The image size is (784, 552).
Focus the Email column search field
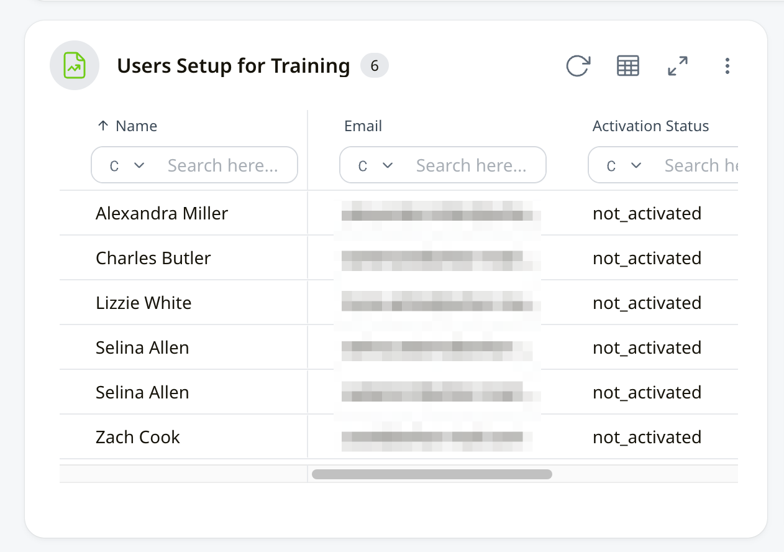pos(472,165)
